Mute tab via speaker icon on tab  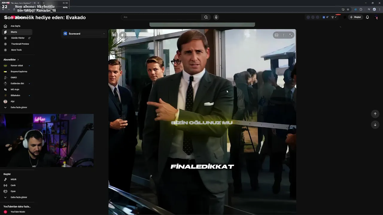pyautogui.click(x=35, y=3)
